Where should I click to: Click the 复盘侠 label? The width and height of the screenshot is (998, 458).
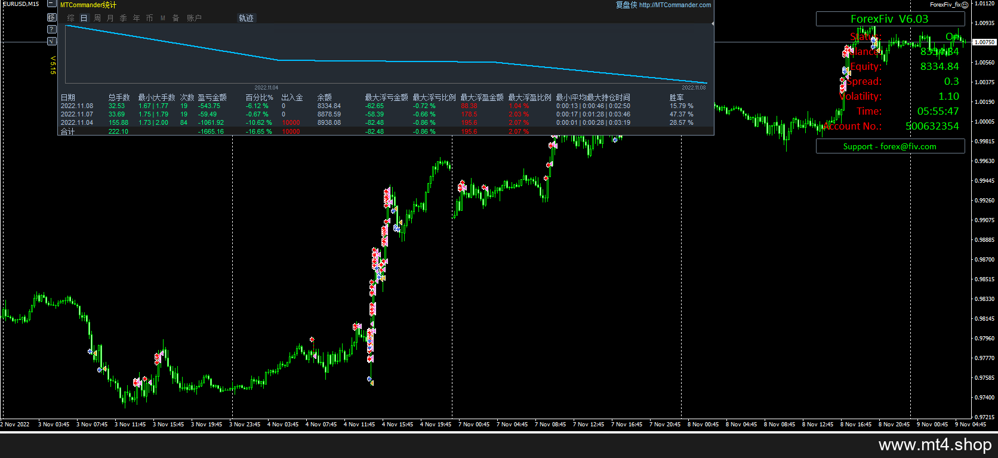click(627, 5)
